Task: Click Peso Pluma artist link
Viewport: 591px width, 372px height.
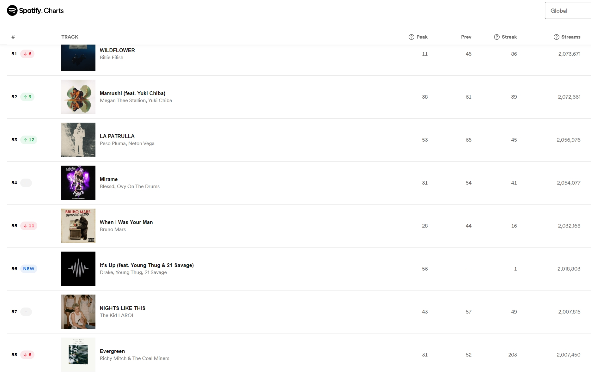Action: tap(113, 143)
